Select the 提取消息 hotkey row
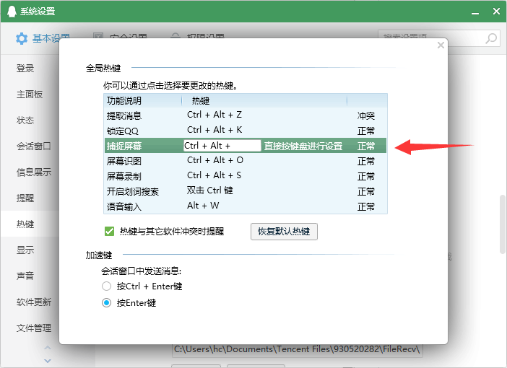The width and height of the screenshot is (507, 368). point(246,115)
